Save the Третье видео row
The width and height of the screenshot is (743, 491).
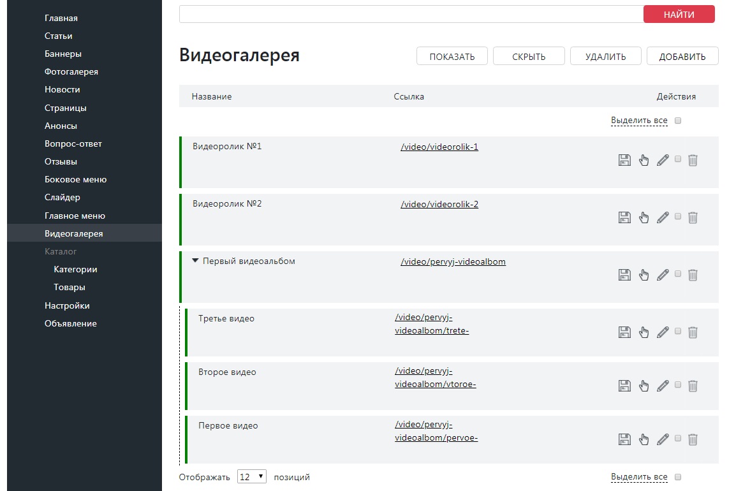(x=624, y=332)
